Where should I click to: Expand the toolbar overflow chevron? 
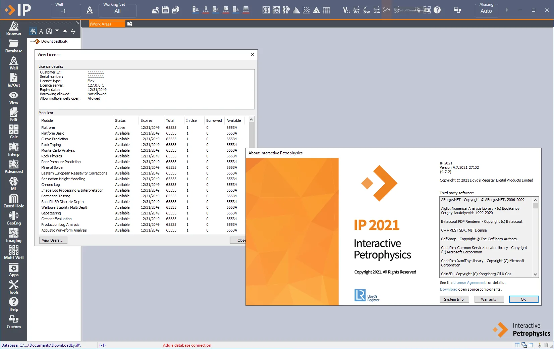point(507,10)
